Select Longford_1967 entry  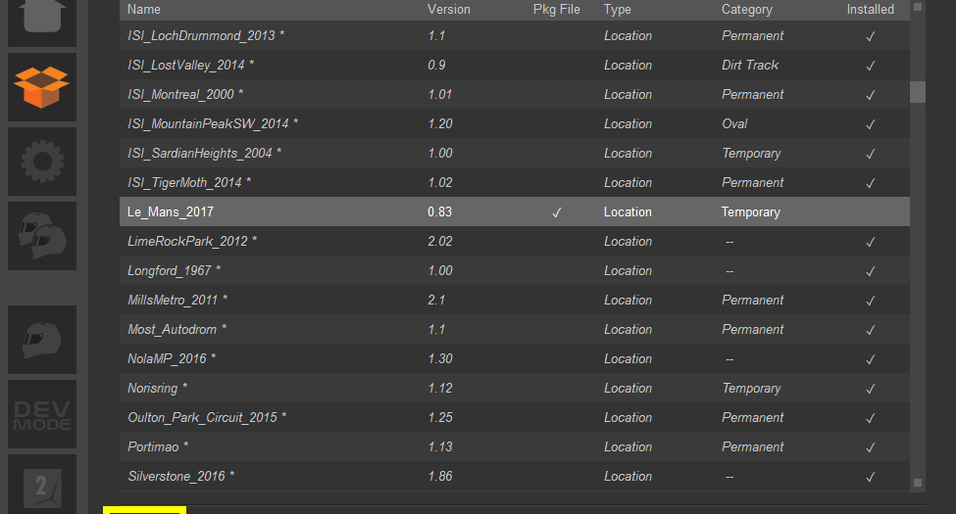pyautogui.click(x=515, y=270)
